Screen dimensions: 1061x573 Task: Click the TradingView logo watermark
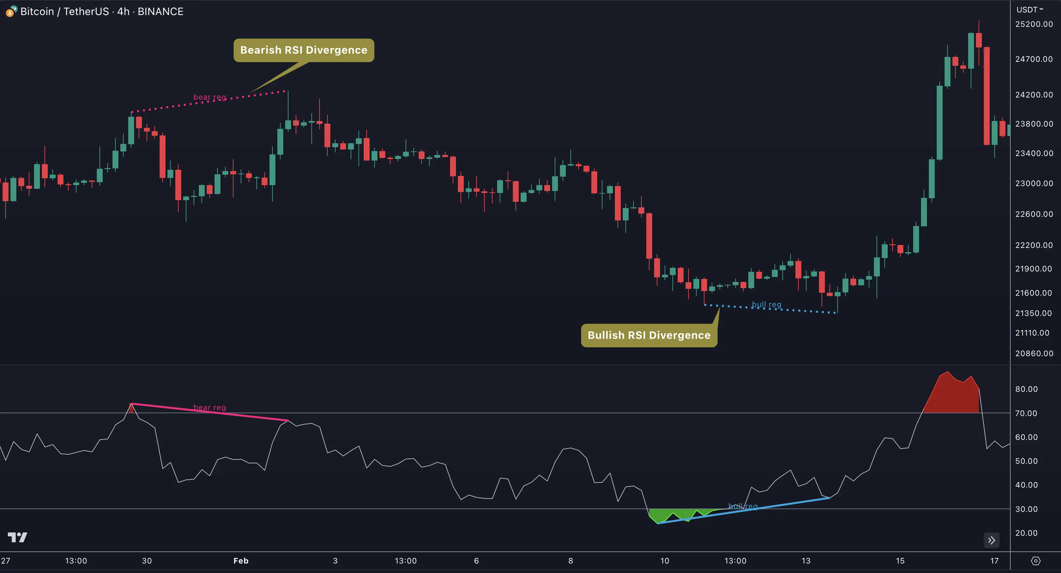(x=18, y=538)
